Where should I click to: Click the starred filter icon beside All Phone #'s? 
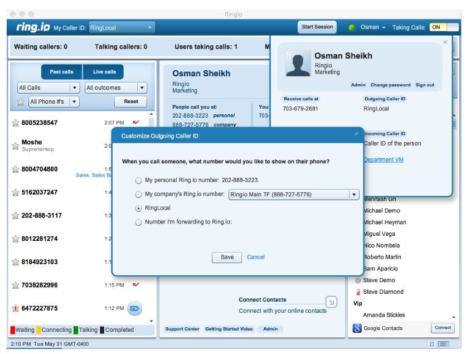pos(21,102)
